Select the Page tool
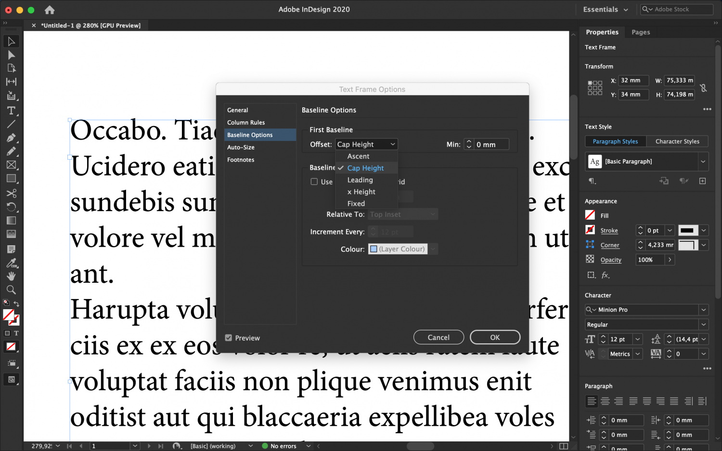The image size is (722, 451). [x=11, y=68]
